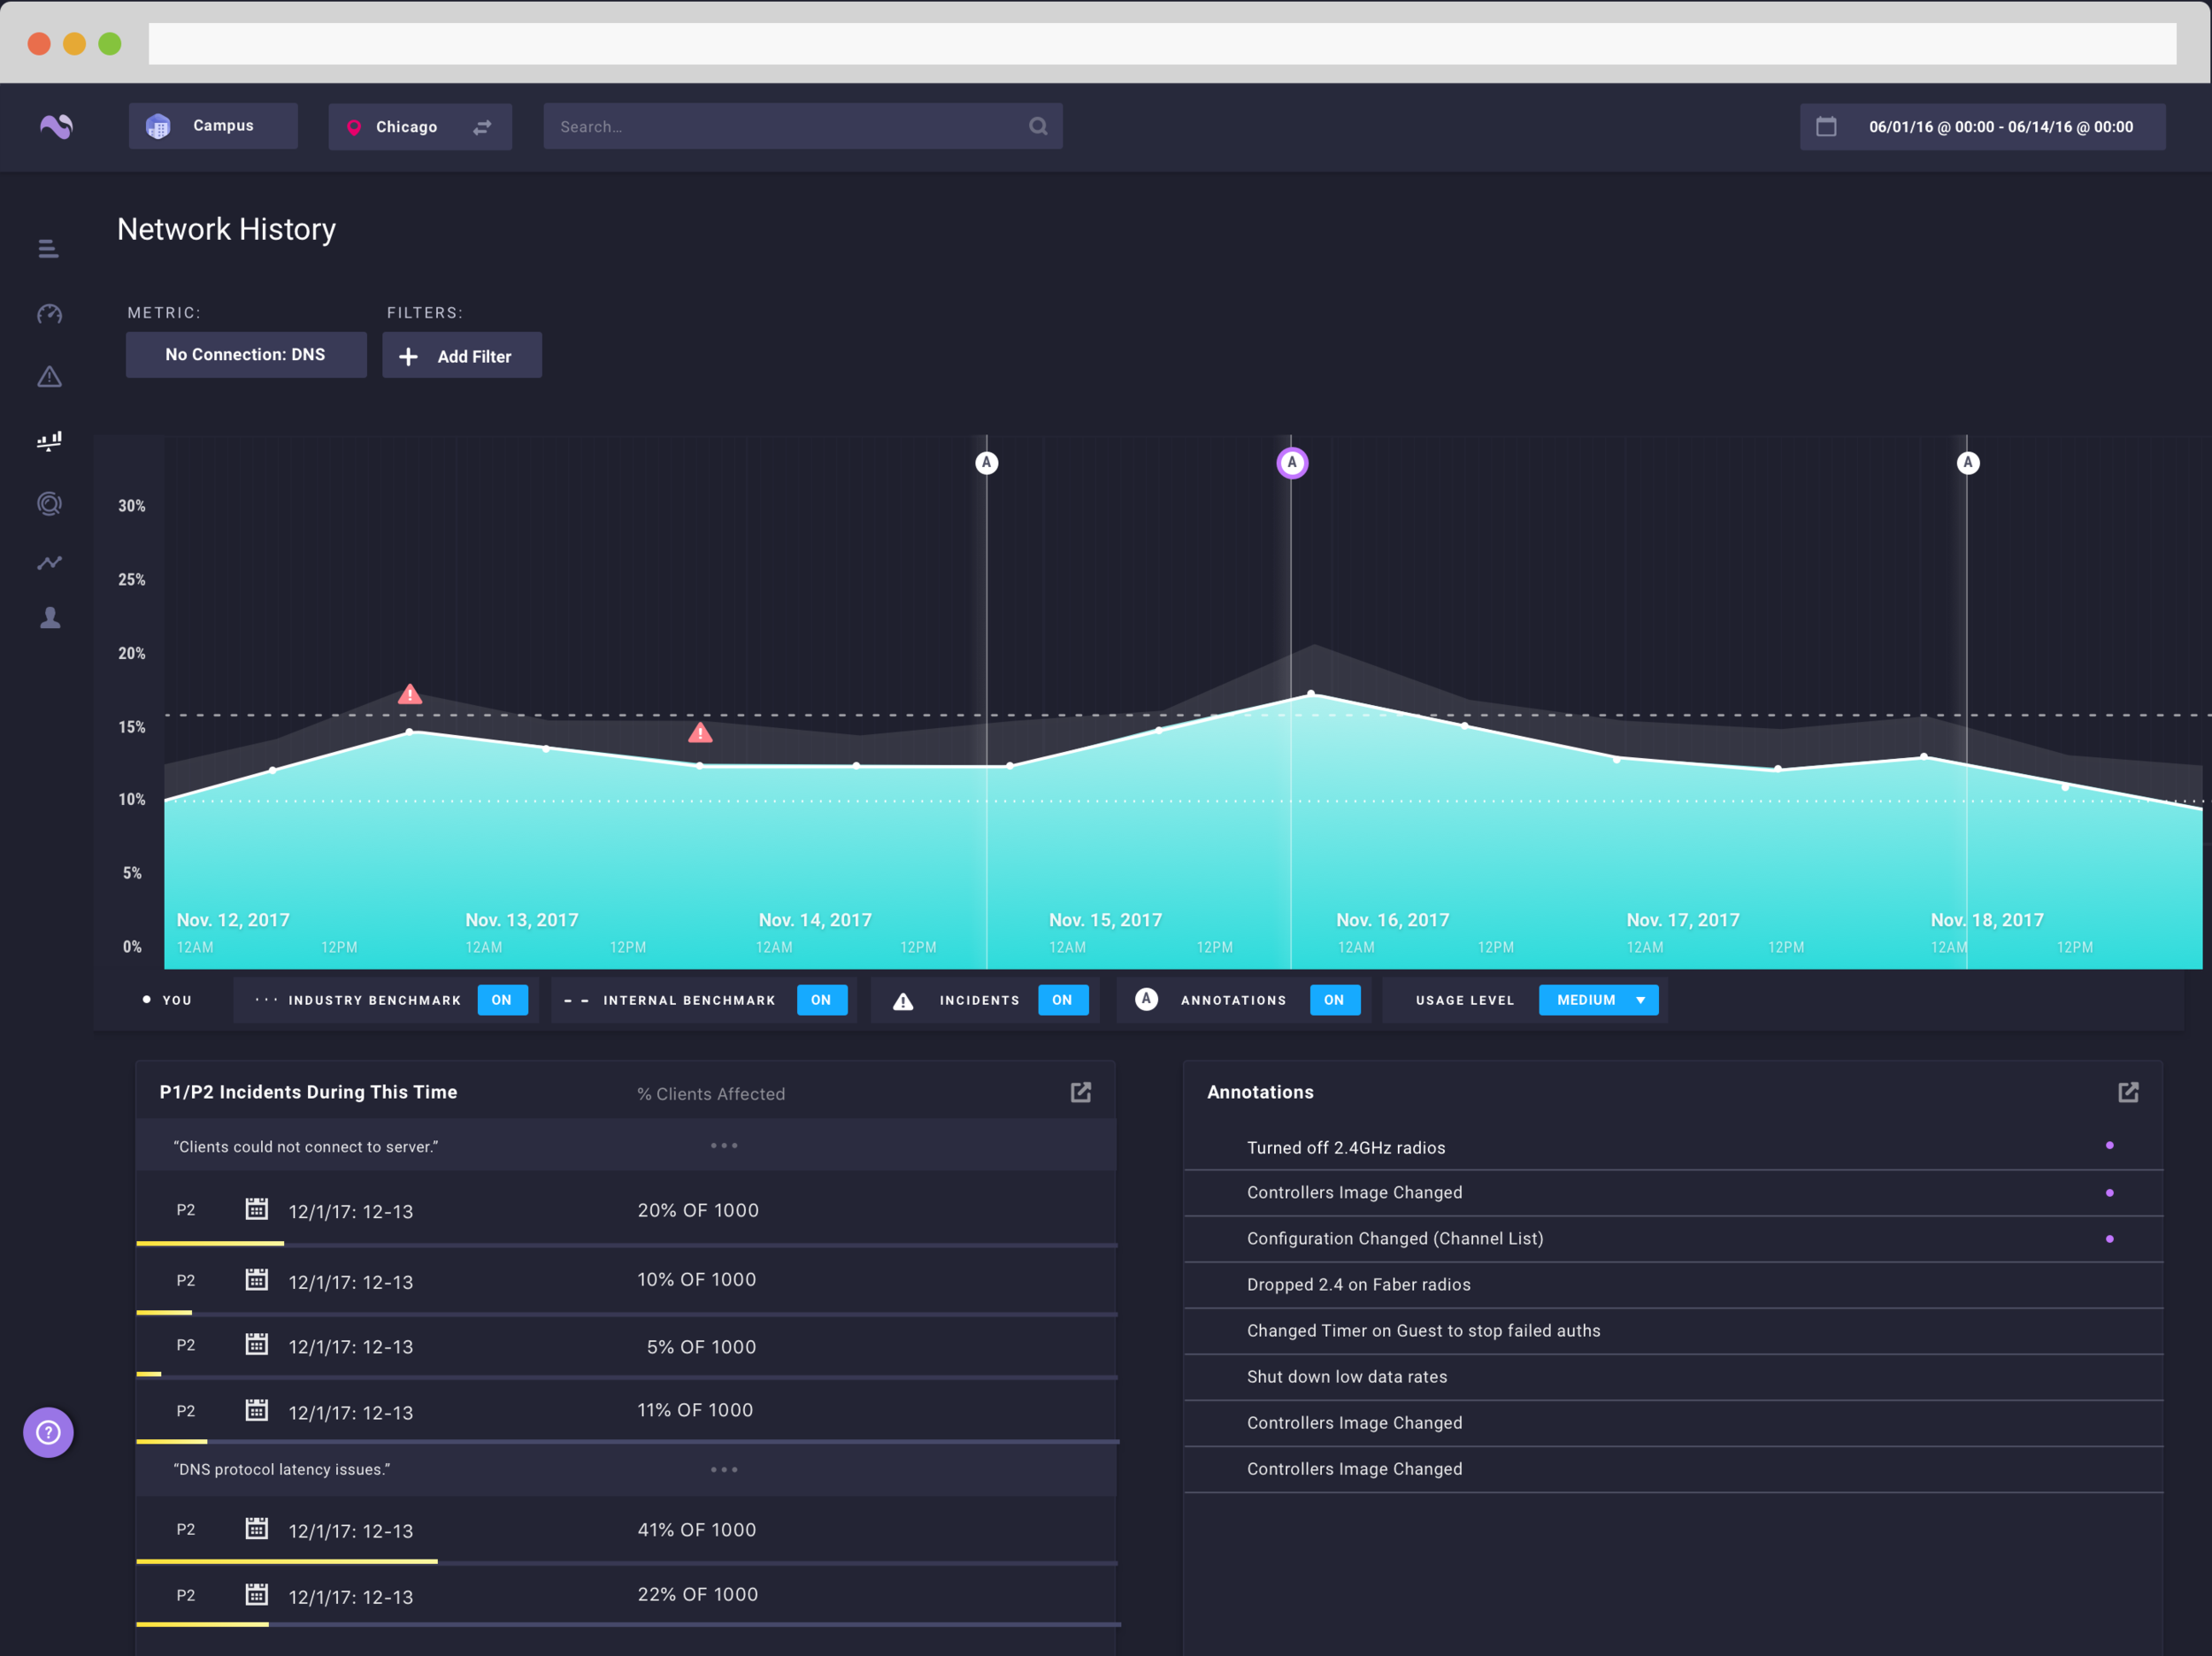Open the Usage Level MEDIUM dropdown
This screenshot has width=2212, height=1656.
coord(1597,1000)
